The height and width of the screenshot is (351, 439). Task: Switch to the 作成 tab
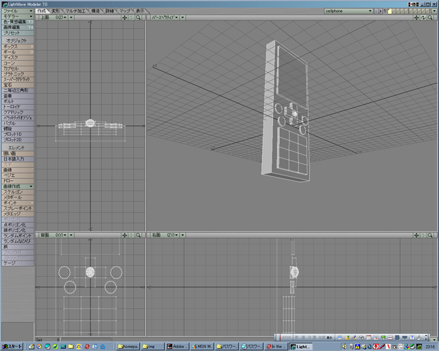43,11
